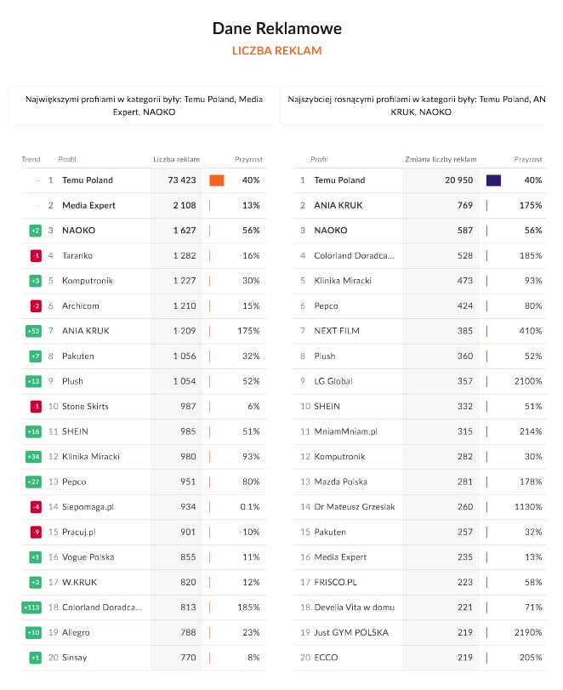This screenshot has height=690, width=563.
Task: Click the -9 red badge beside Pracuj.pl
Action: click(x=36, y=532)
